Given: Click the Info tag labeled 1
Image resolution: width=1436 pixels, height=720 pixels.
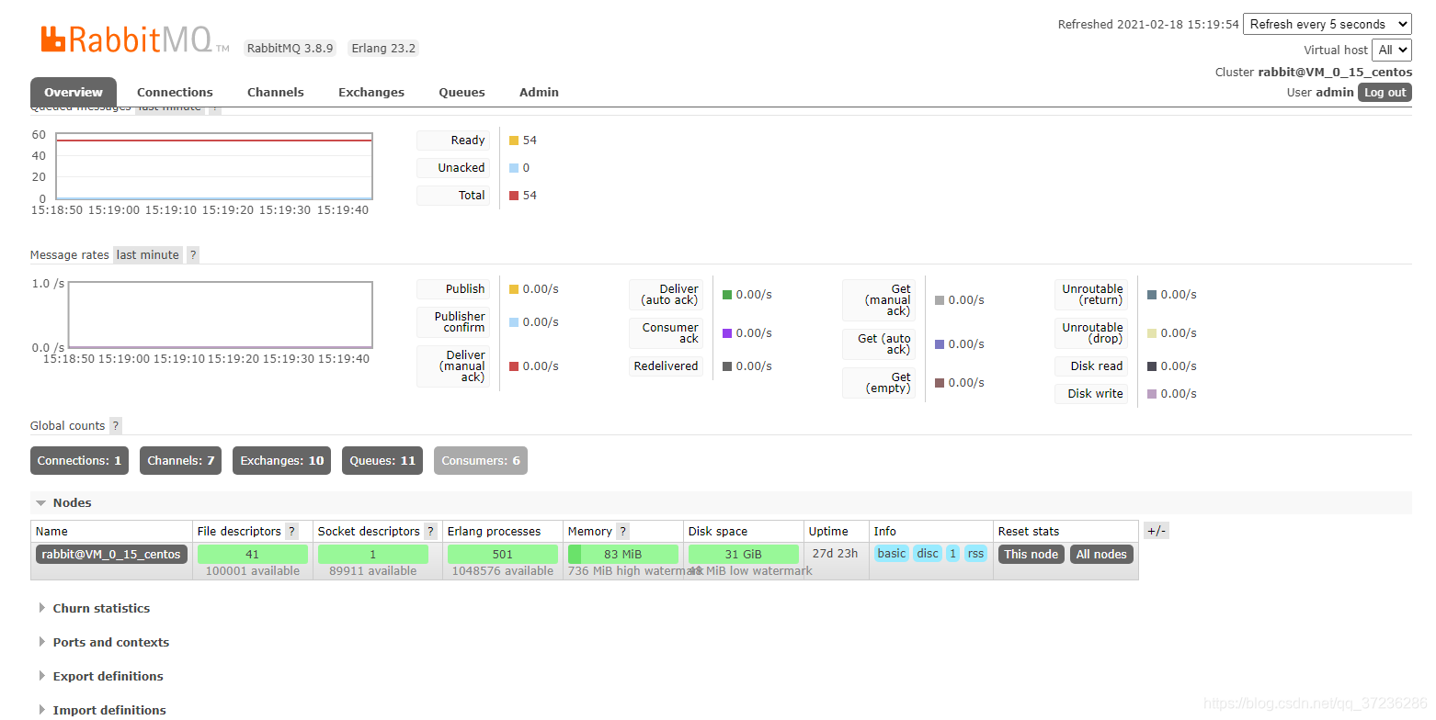Looking at the screenshot, I should click(x=953, y=554).
